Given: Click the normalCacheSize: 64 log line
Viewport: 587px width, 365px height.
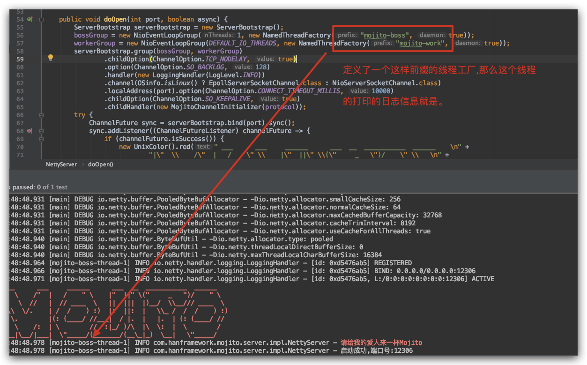Looking at the screenshot, I should coord(205,207).
